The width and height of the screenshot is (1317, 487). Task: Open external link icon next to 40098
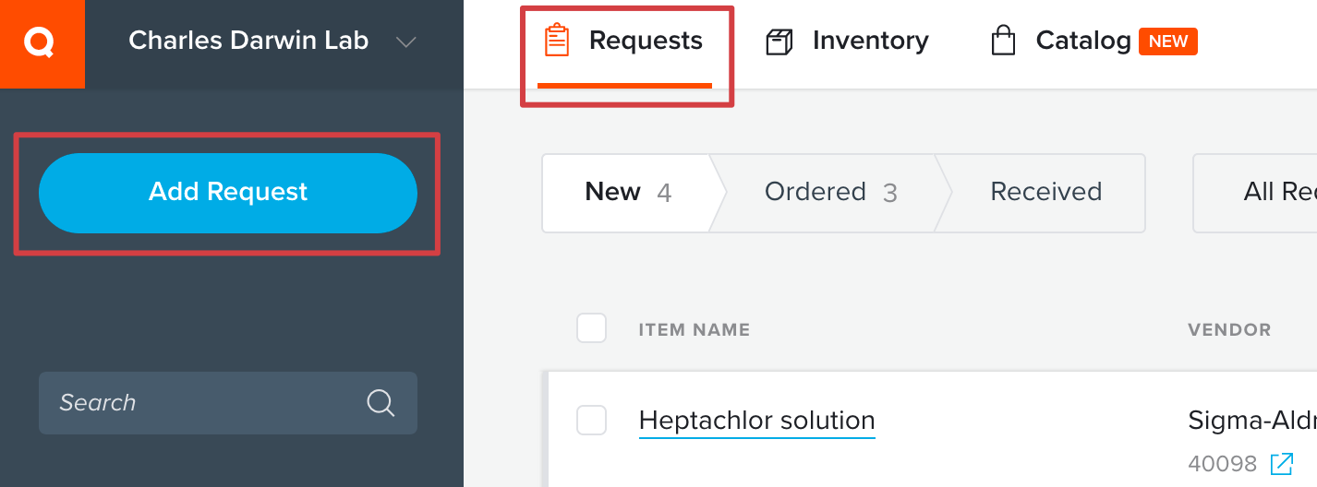point(1282,463)
